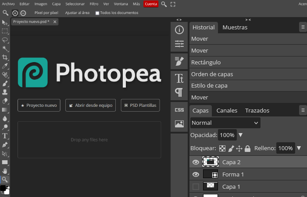
Task: Click the background color swatch
Action: (x=7, y=192)
